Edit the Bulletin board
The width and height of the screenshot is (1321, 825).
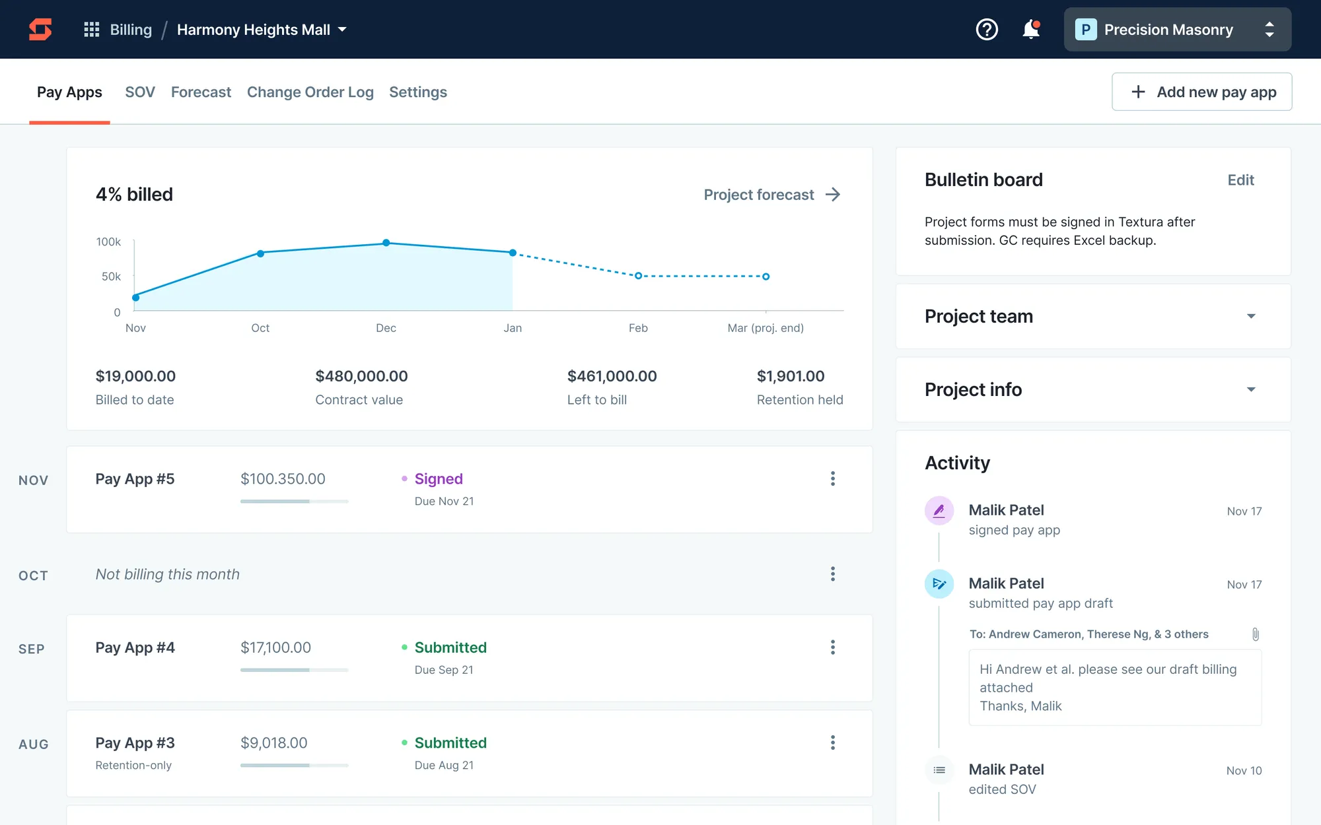point(1240,180)
